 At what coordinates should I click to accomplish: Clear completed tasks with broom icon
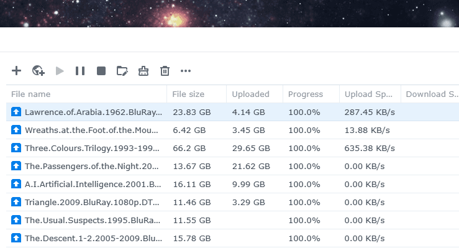click(143, 71)
